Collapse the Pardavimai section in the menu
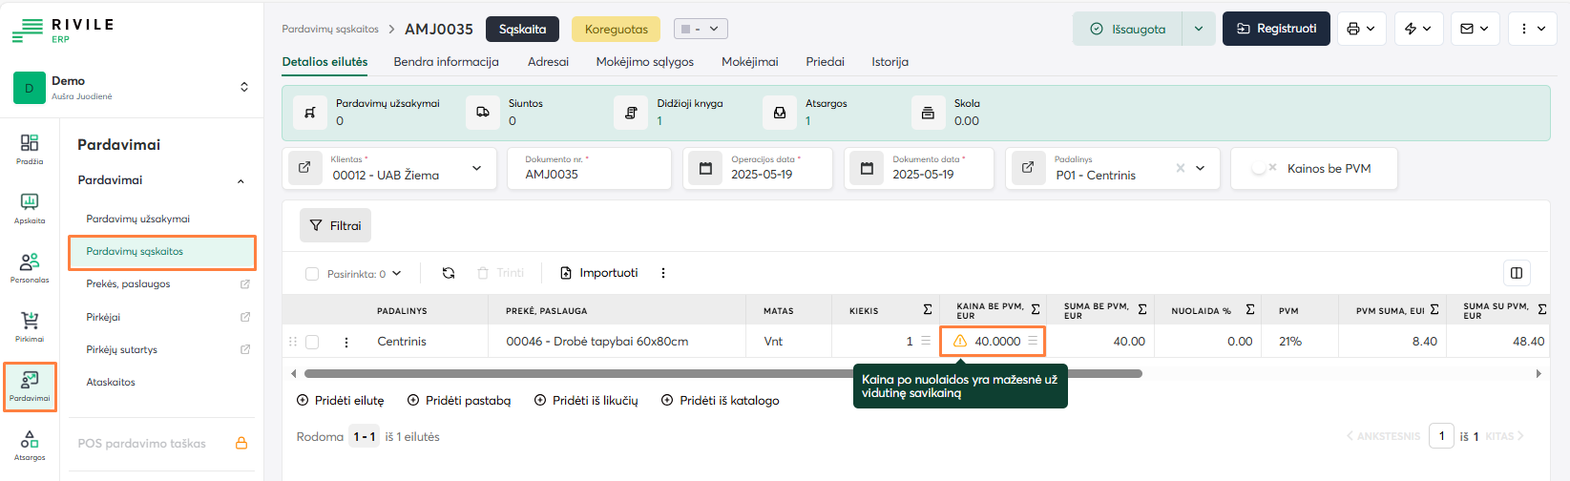1570x481 pixels. (x=241, y=180)
